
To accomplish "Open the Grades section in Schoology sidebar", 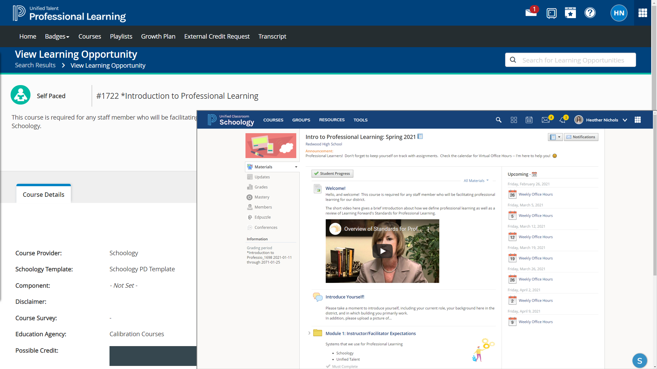I will (x=261, y=187).
